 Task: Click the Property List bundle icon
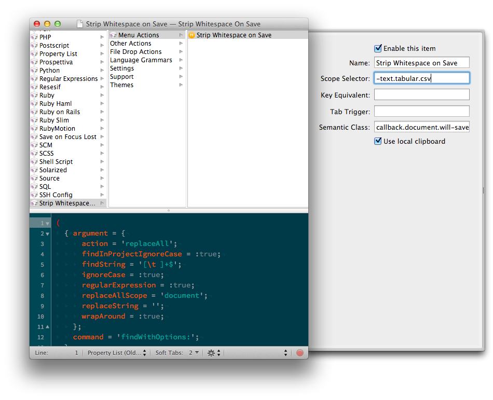click(34, 54)
